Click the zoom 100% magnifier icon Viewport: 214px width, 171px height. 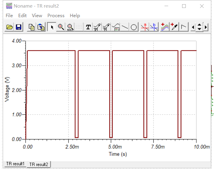pos(70,27)
